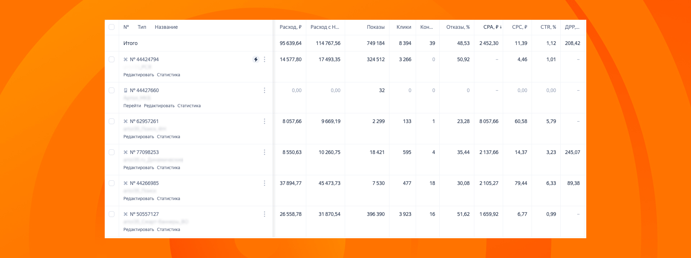Click the Название column header
The width and height of the screenshot is (691, 258).
(x=166, y=27)
